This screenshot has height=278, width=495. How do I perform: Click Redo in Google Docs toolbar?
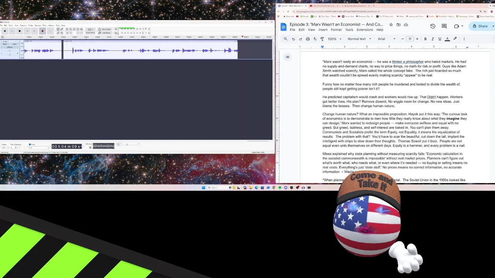pyautogui.click(x=300, y=39)
